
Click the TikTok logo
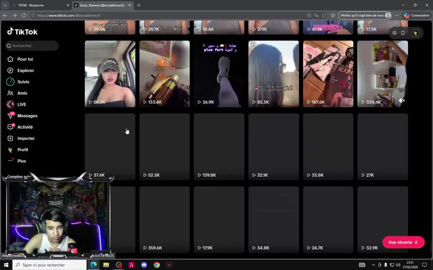(23, 32)
